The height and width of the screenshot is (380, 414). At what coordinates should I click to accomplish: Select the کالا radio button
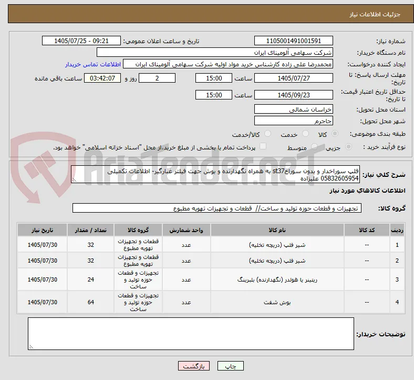point(335,134)
